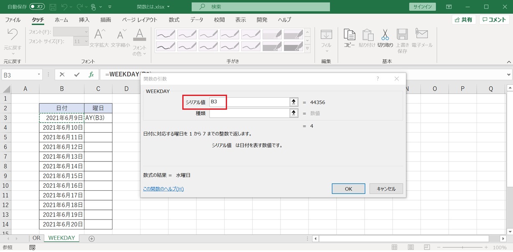Click the formula bar cancel X icon
This screenshot has height=252, width=513.
tap(62, 75)
